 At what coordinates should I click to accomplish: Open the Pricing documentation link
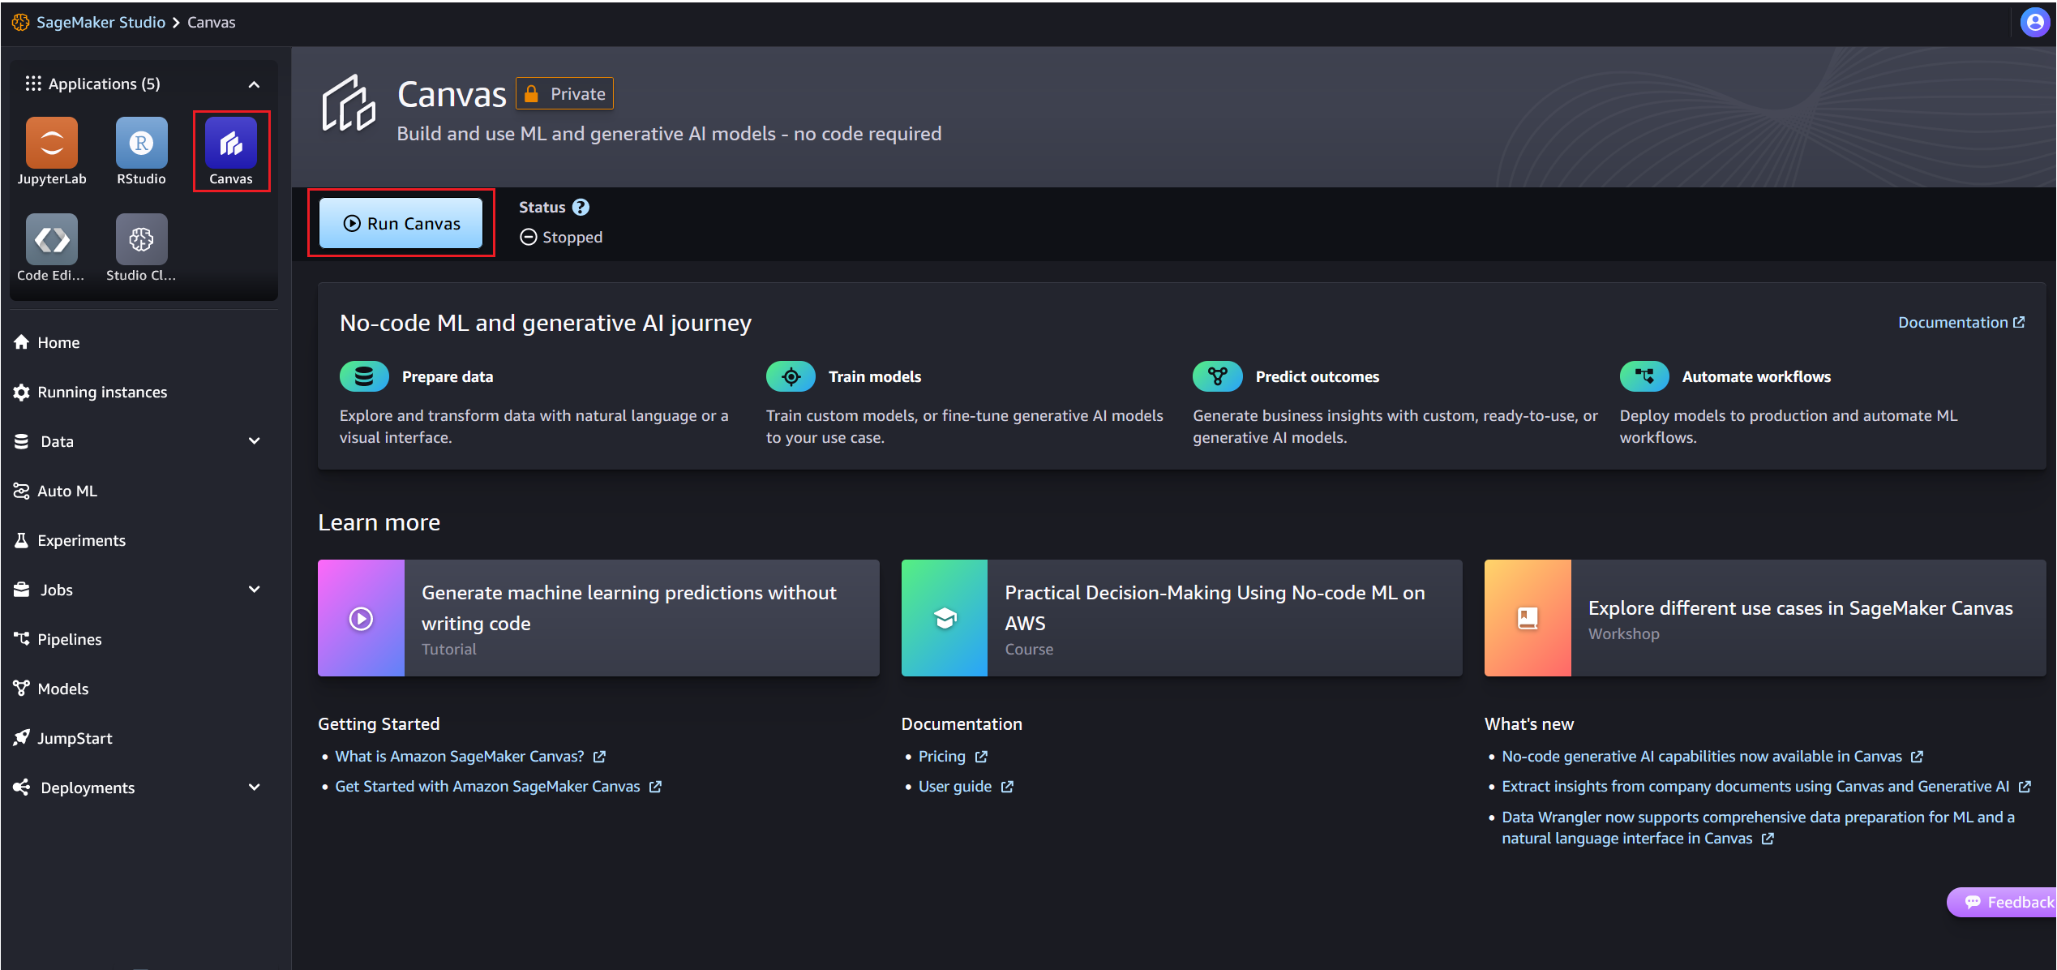pos(941,757)
